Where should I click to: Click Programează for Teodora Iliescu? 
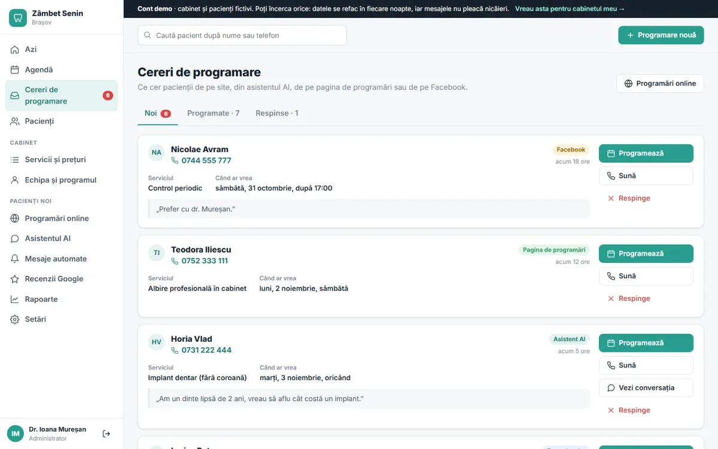(x=646, y=254)
